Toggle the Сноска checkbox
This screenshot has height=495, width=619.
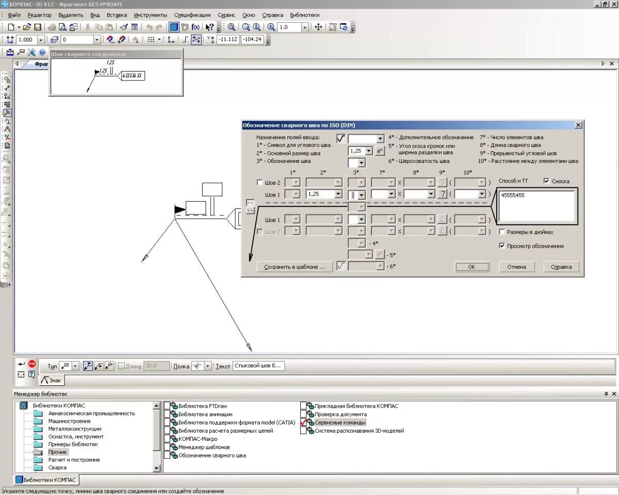pos(547,181)
